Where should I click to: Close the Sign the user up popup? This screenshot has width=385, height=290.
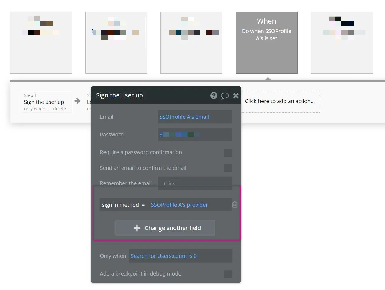tap(236, 96)
